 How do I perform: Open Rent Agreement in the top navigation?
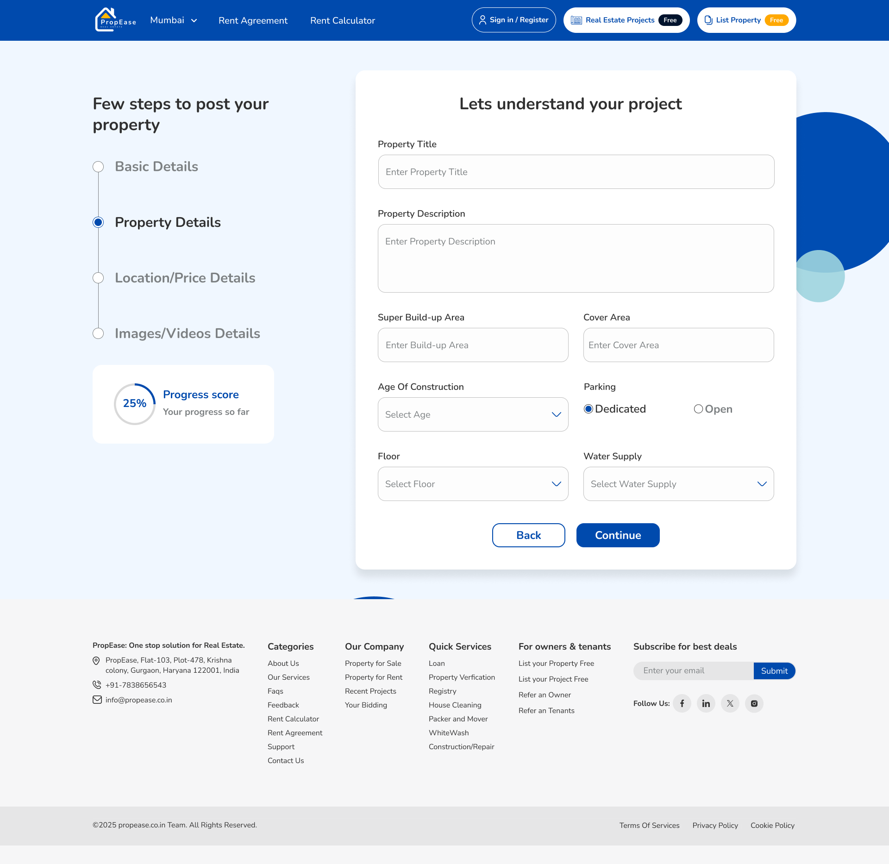pyautogui.click(x=253, y=20)
